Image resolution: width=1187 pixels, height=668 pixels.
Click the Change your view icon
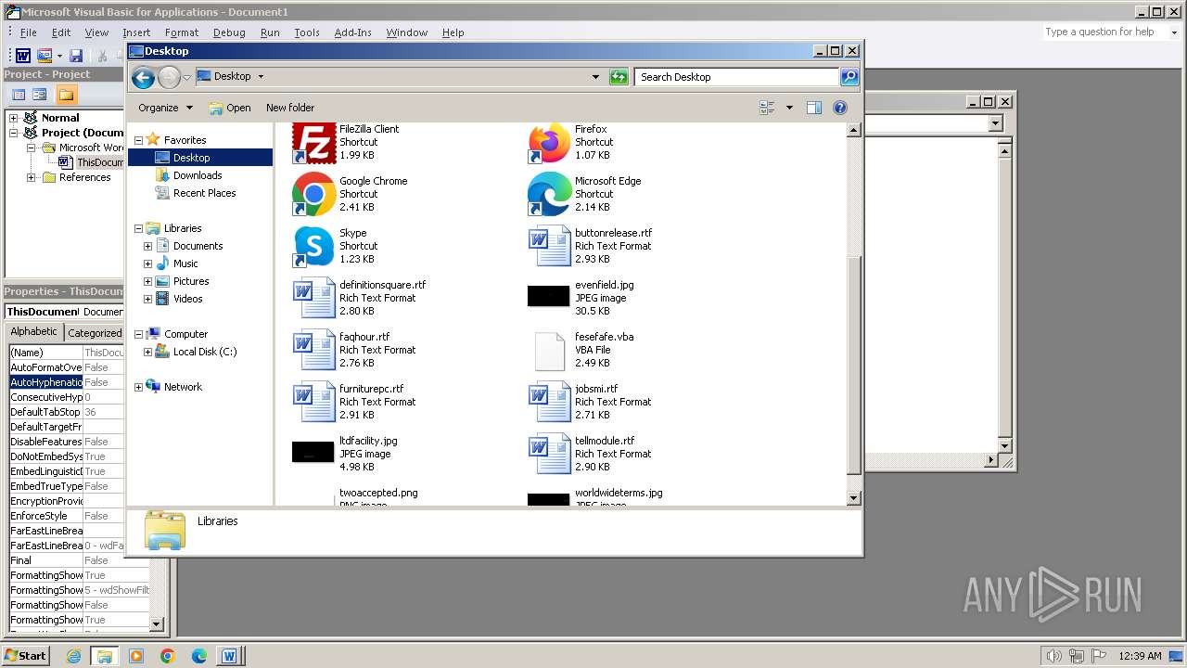pyautogui.click(x=767, y=108)
